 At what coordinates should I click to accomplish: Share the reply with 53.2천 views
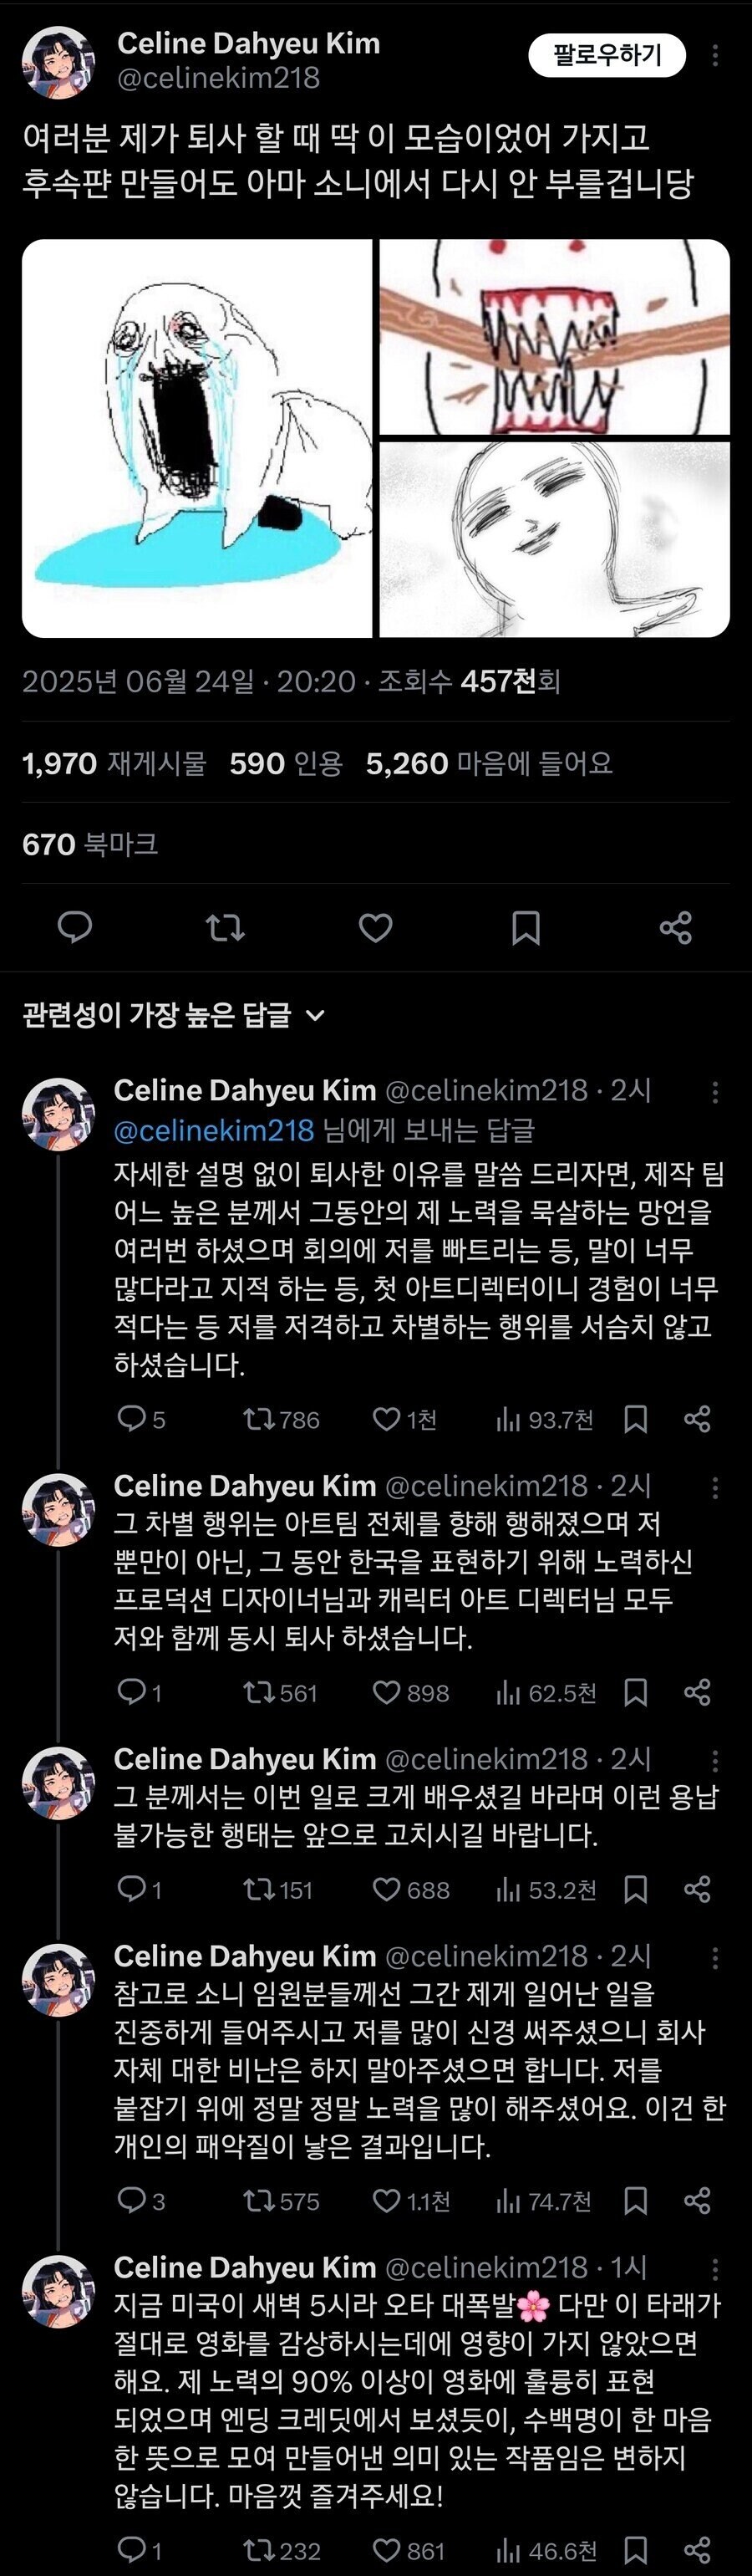pos(697,1890)
